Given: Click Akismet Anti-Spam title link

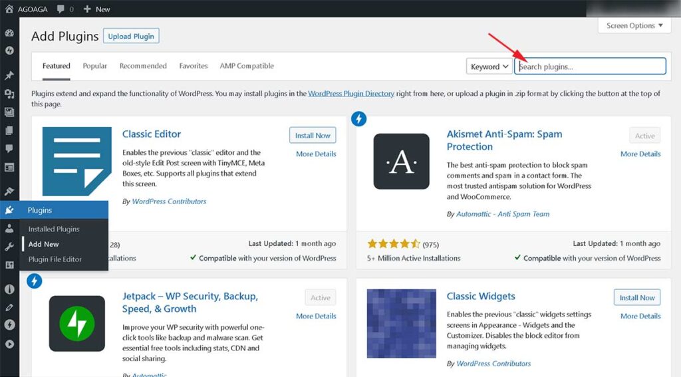Looking at the screenshot, I should click(504, 140).
